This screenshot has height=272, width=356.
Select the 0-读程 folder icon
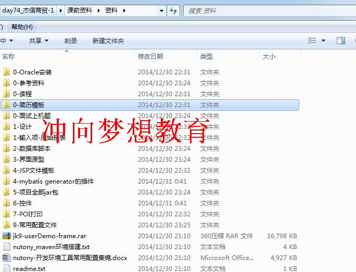coord(7,94)
